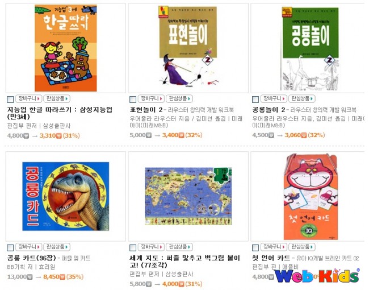Open the 공룡 카드(96장) title link

tap(32, 258)
